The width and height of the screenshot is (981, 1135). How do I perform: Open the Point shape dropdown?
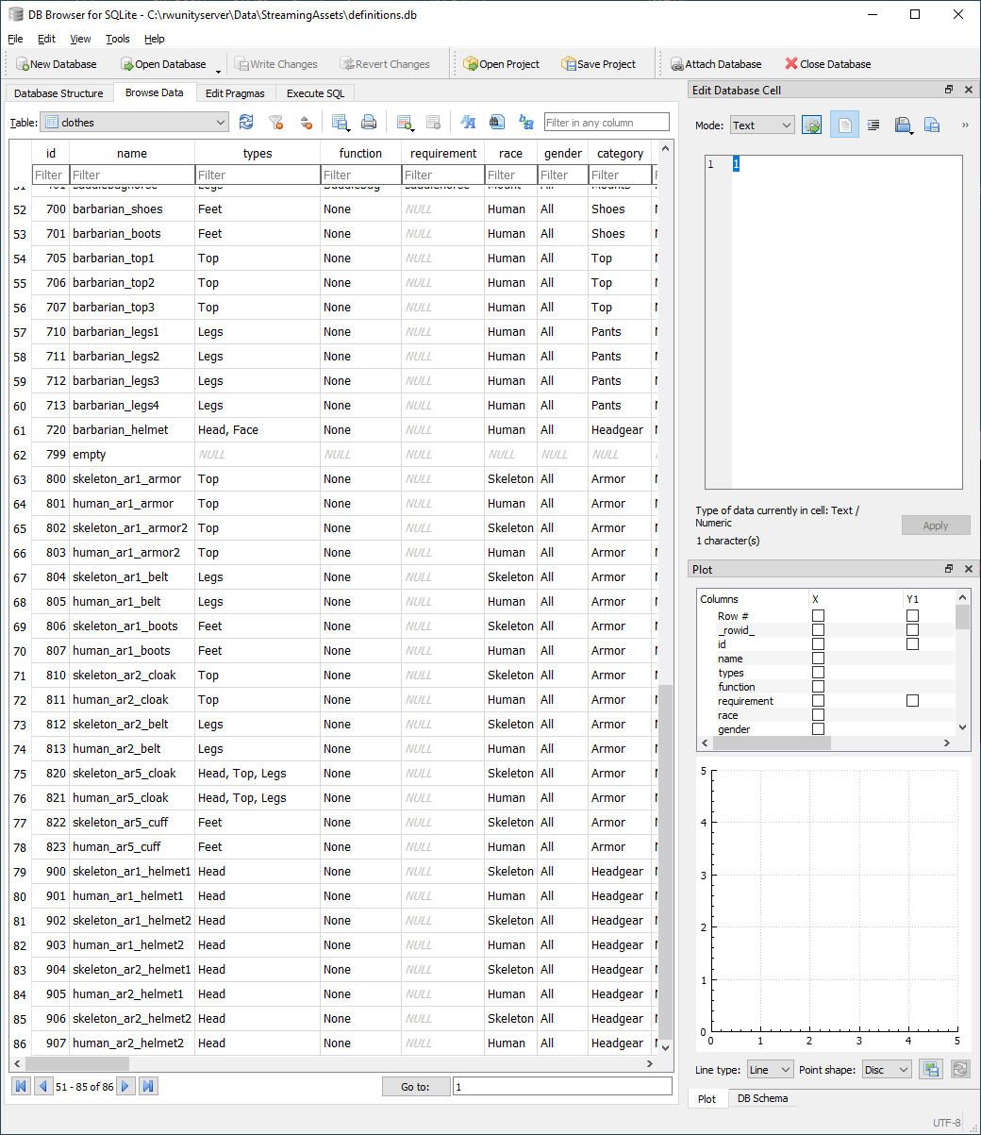click(x=887, y=1070)
